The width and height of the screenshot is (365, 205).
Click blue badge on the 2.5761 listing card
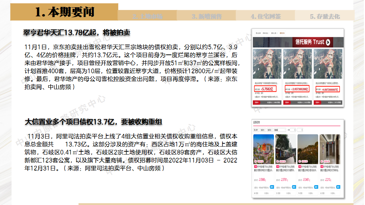coord(294,186)
